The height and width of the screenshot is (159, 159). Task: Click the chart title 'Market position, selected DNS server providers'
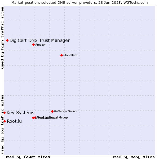[x=54, y=3]
